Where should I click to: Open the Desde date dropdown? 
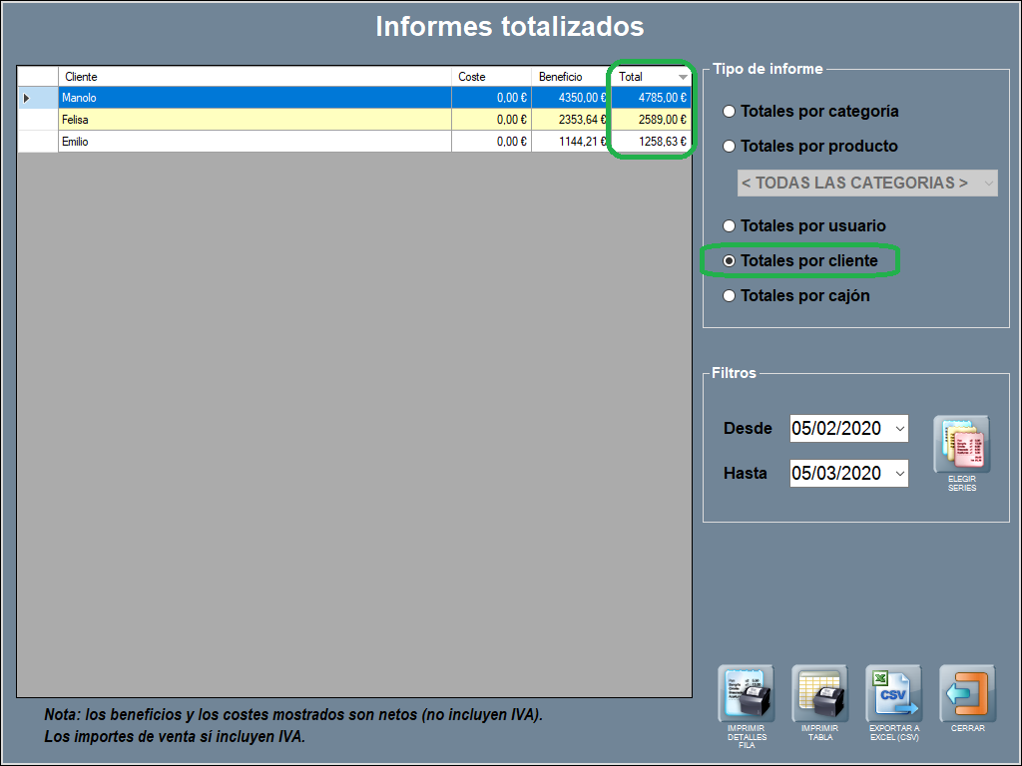click(899, 429)
